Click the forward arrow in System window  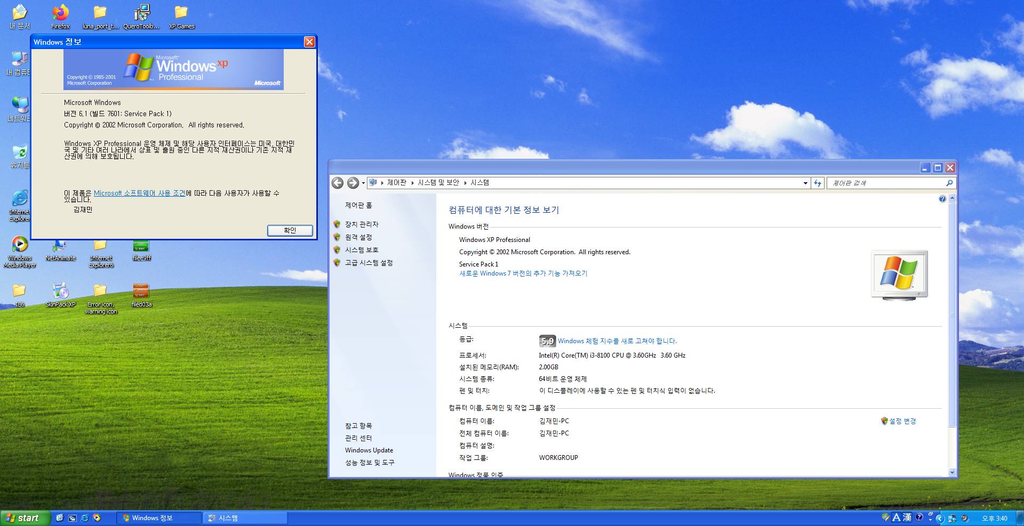tap(353, 183)
